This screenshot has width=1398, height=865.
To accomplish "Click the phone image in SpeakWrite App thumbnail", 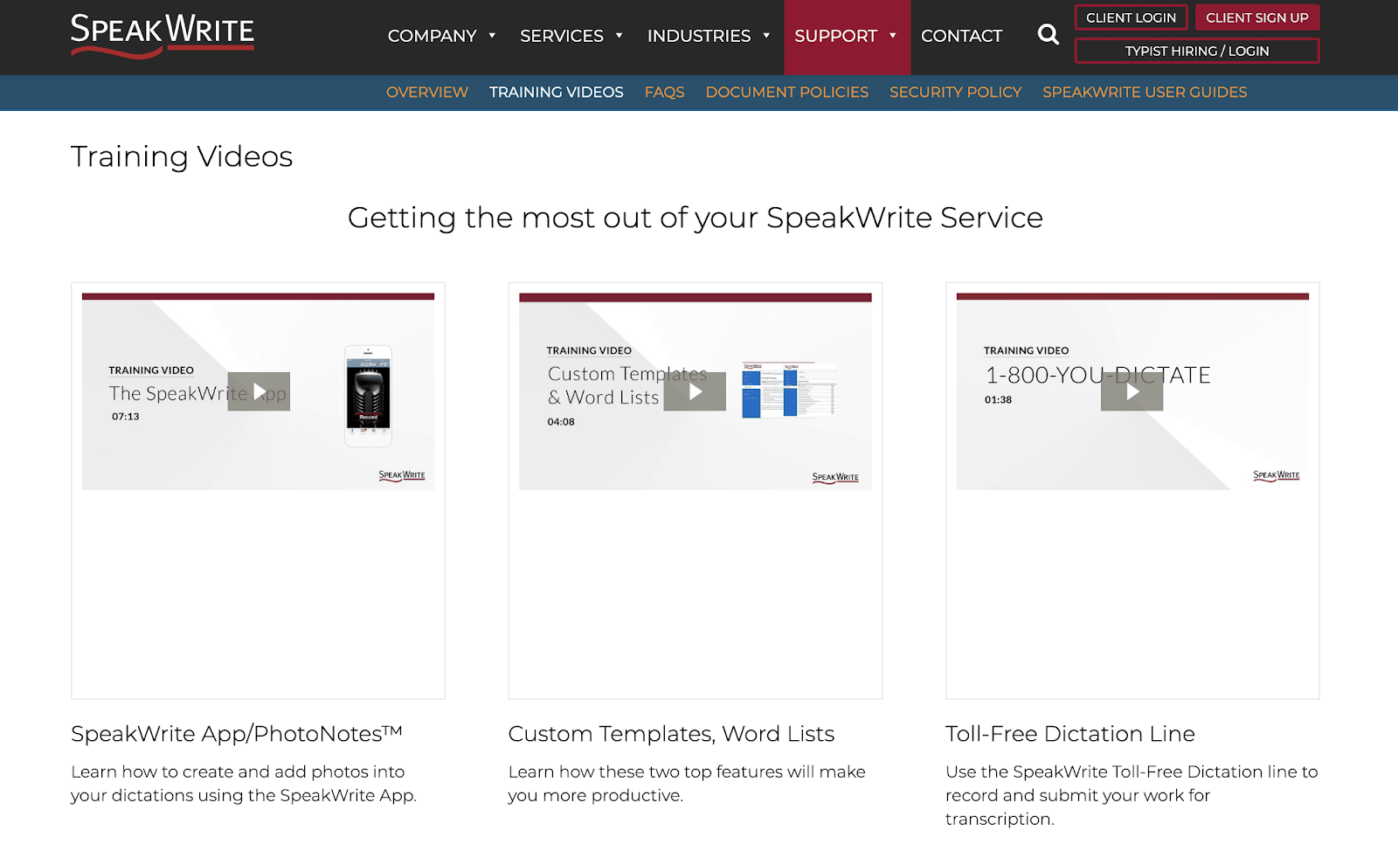I will click(368, 396).
